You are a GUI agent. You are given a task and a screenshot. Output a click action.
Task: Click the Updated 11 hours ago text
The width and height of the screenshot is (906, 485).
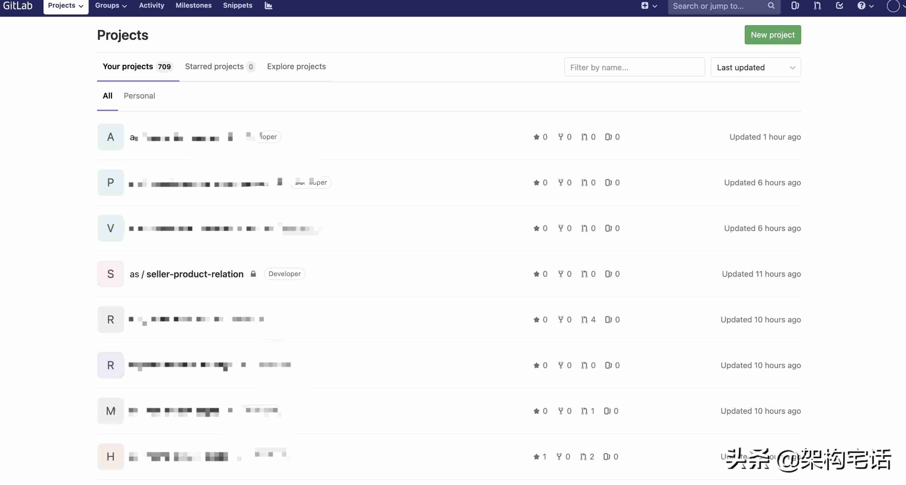click(x=761, y=274)
